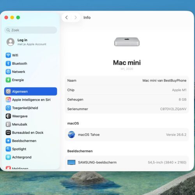Open Beeldschermen in the sidebar
Screen dimensions: 195x195
click(x=30, y=141)
